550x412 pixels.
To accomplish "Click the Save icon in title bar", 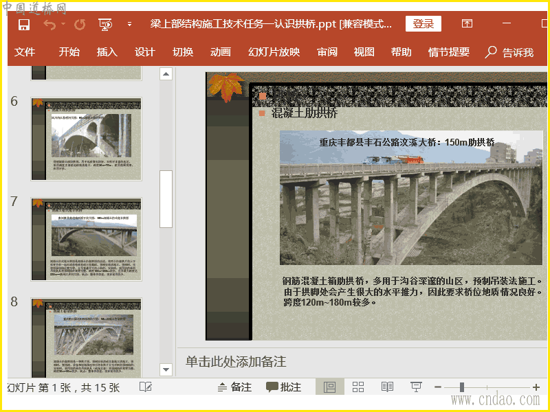I will point(24,25).
